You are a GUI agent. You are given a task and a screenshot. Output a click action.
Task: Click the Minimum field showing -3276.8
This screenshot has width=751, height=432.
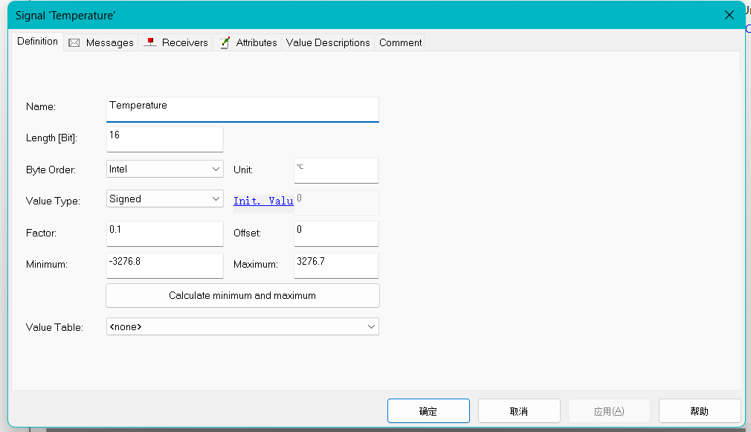pyautogui.click(x=164, y=265)
